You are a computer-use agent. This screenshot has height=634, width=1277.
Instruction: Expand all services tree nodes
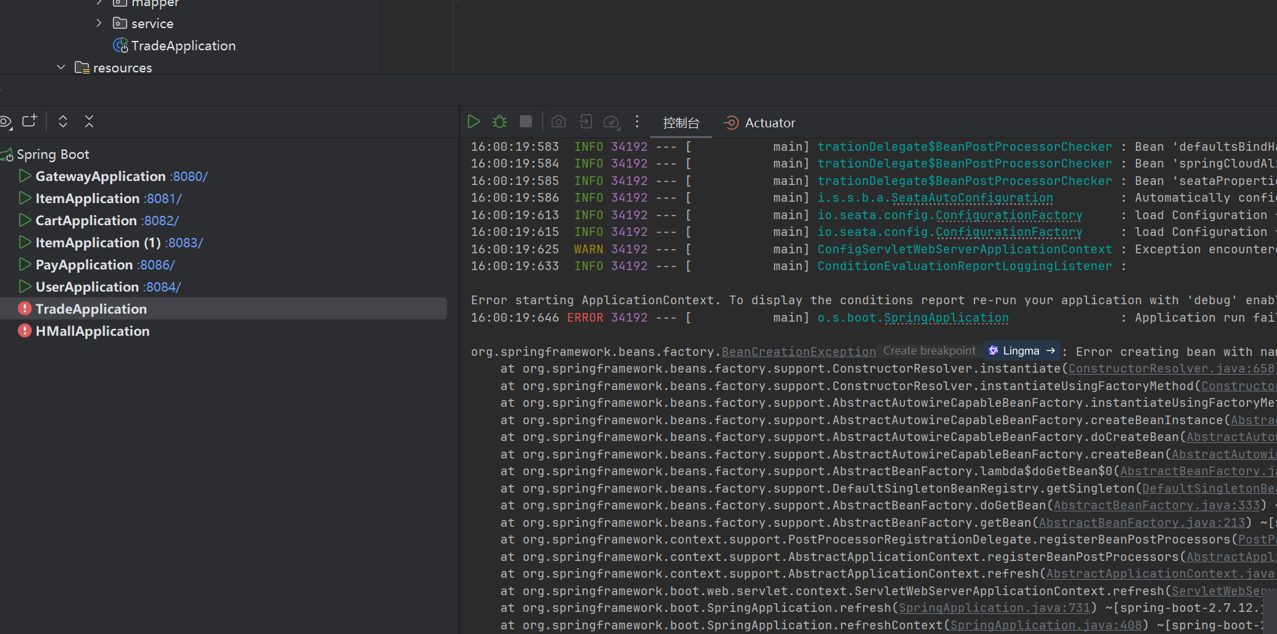click(63, 121)
